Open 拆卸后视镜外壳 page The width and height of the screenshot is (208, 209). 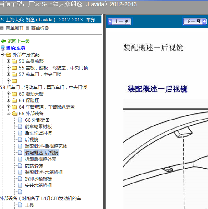(40, 159)
